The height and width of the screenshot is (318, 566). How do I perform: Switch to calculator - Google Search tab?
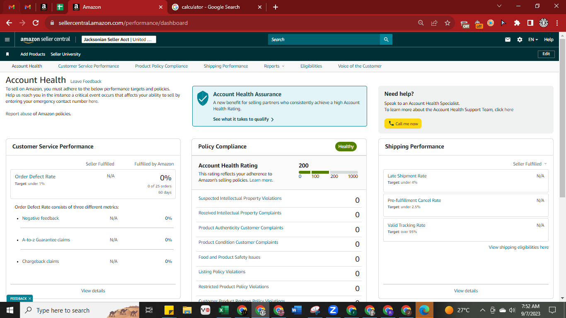(218, 7)
